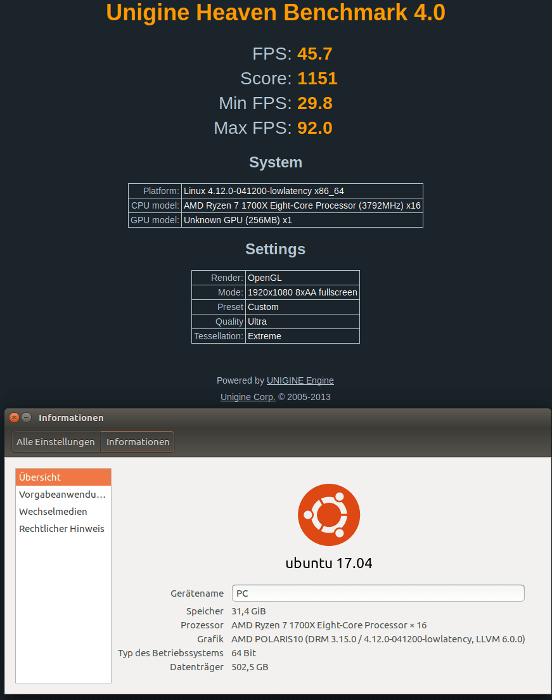Click the Informationen window title

[71, 418]
